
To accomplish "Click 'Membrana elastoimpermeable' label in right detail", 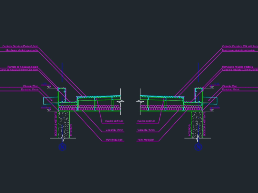I will 238,50.
